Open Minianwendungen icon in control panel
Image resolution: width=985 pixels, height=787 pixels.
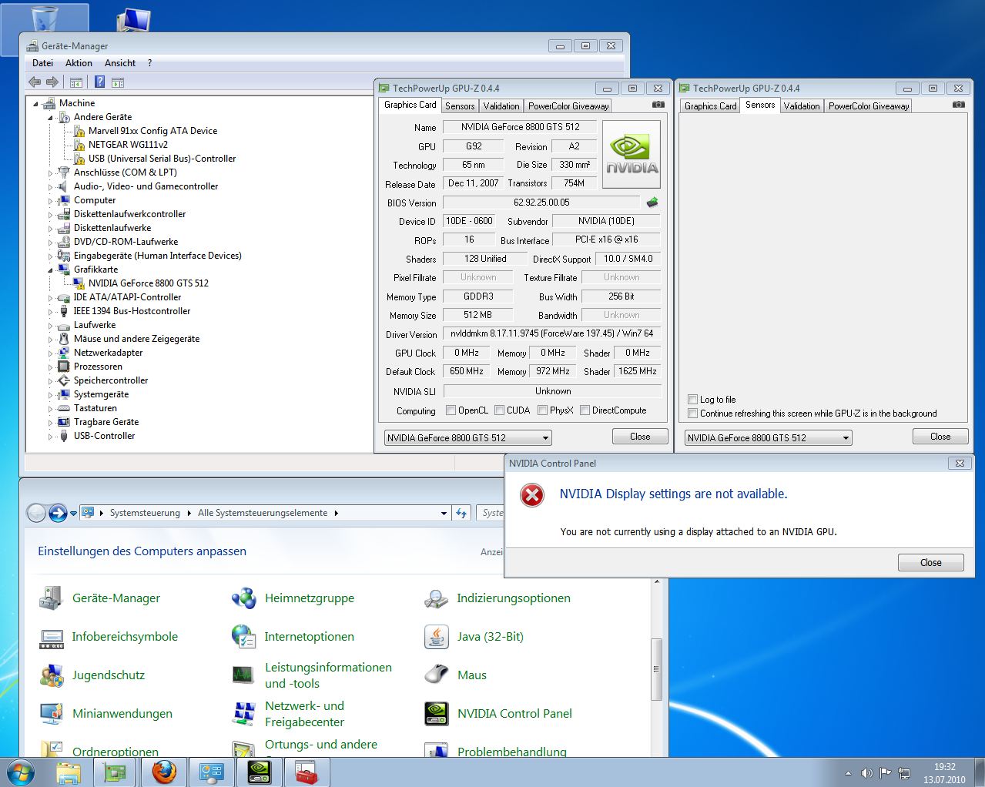(x=52, y=714)
